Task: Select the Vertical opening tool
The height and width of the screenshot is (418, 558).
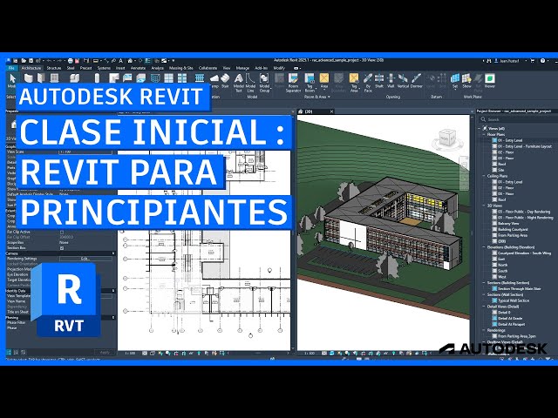Action: [x=403, y=80]
